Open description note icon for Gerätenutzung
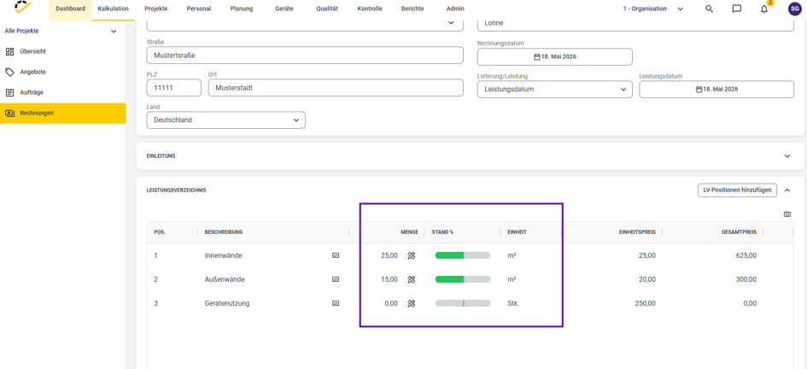The width and height of the screenshot is (807, 369). [336, 303]
